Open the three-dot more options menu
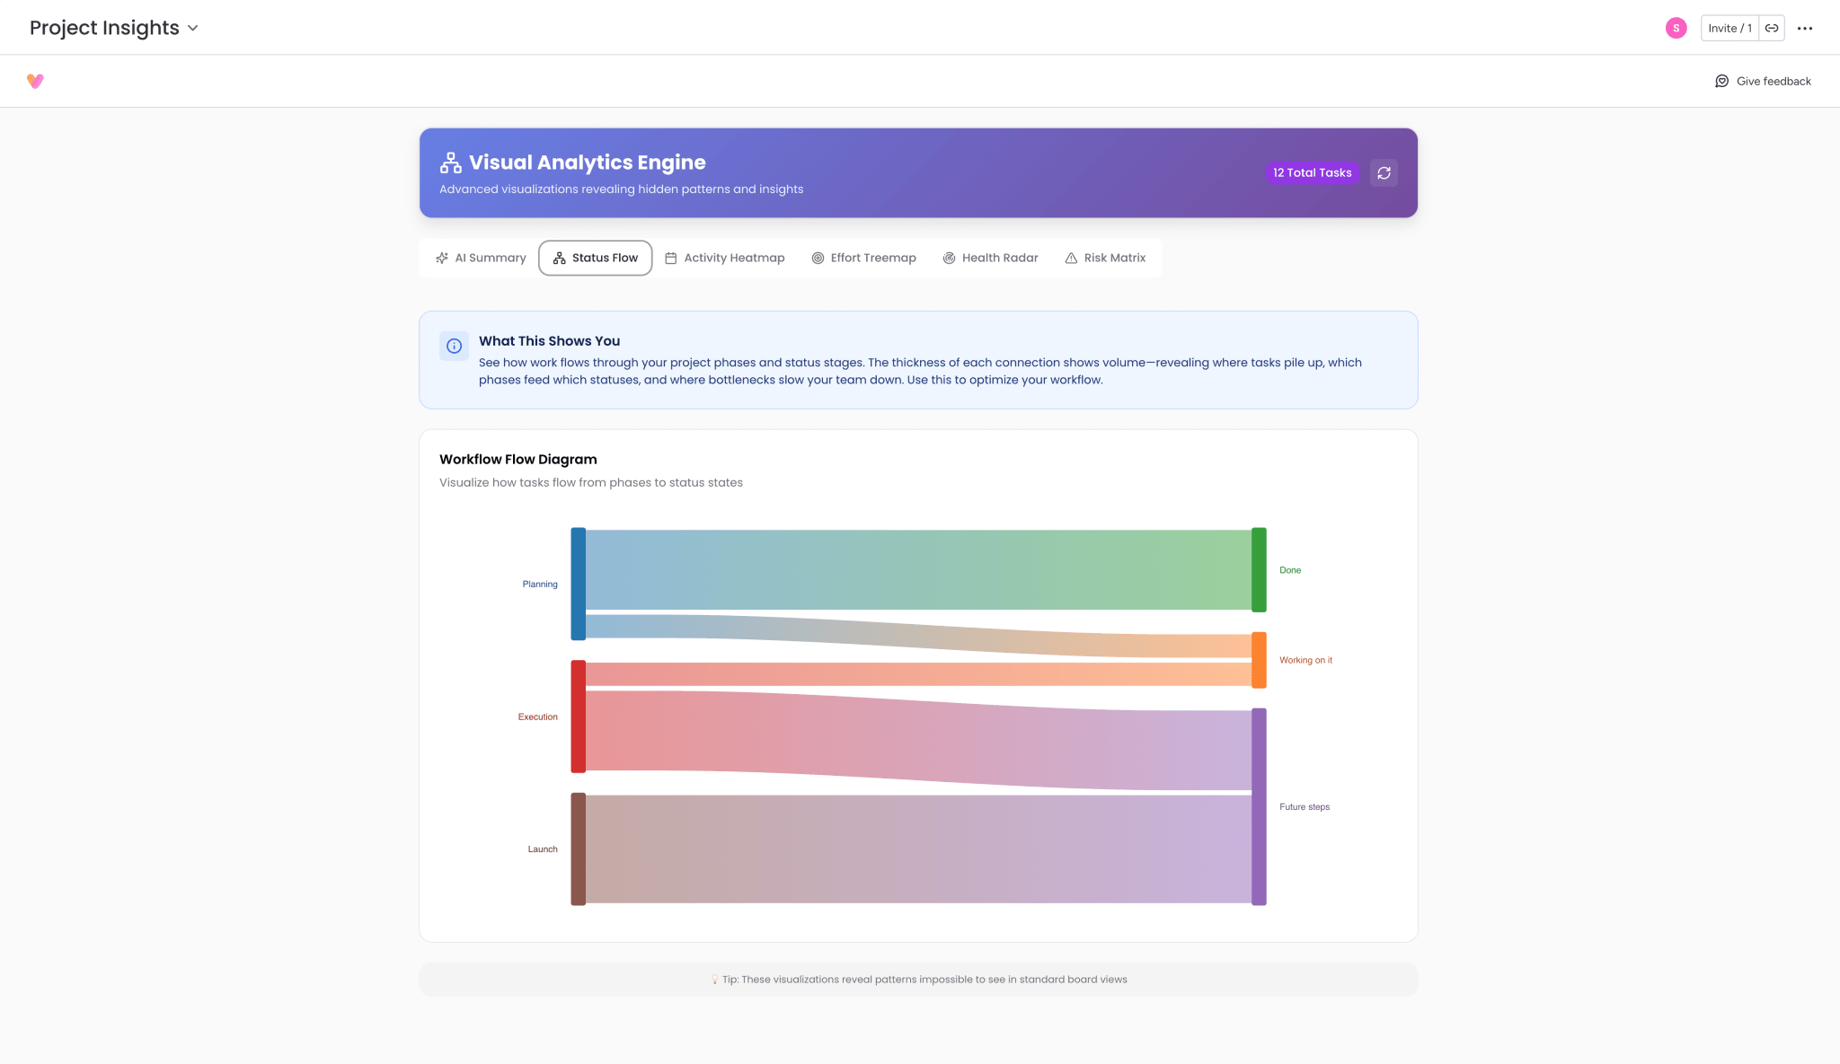Viewport: 1840px width, 1064px height. [1805, 28]
